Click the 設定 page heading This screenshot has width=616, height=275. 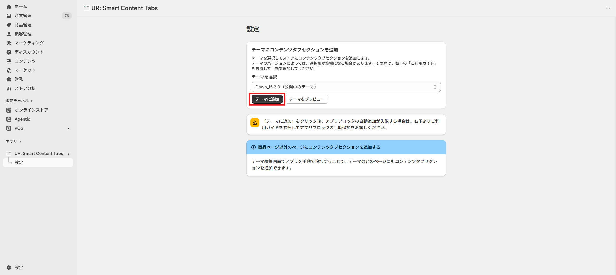(253, 29)
